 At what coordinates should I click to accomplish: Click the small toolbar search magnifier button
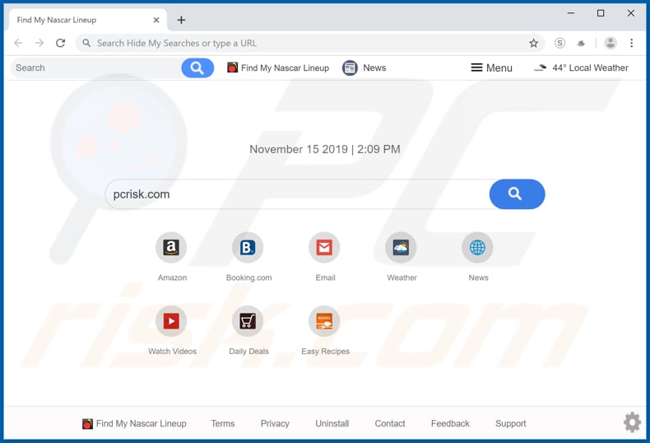[197, 68]
